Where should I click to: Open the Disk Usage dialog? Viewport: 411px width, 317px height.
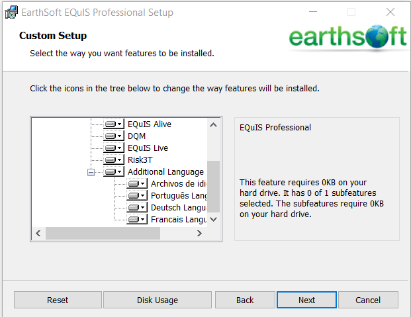point(158,300)
